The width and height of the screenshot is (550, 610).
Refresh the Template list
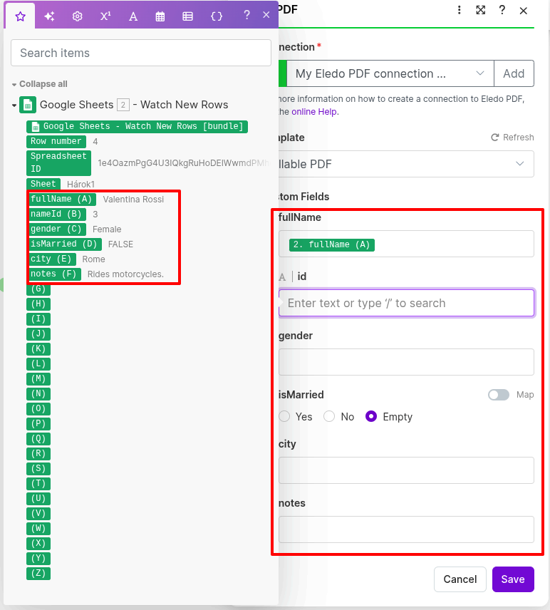[512, 138]
